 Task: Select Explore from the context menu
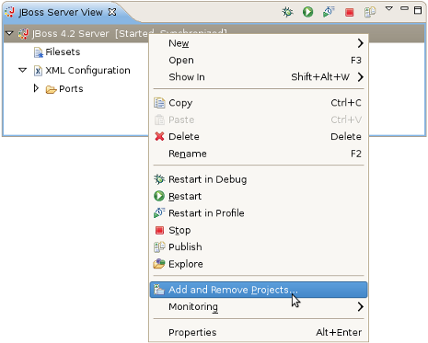[x=259, y=264]
